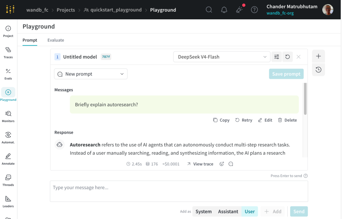Click the Press Enter to send help icon

coord(306,176)
